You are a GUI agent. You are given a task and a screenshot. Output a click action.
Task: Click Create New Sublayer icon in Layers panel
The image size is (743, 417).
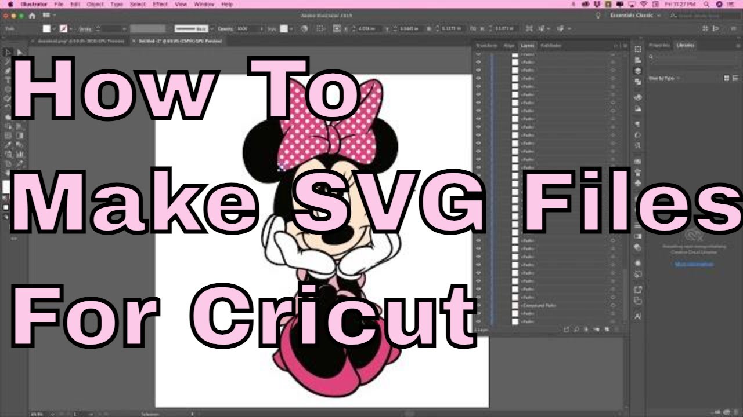[597, 330]
